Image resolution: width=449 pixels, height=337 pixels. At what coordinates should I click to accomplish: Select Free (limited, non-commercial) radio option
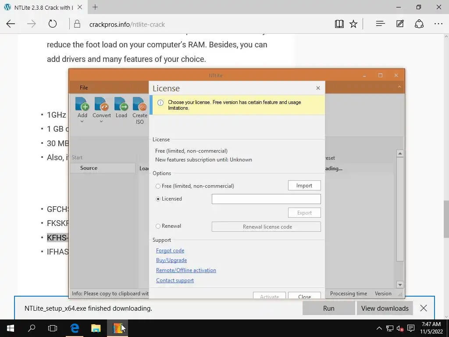coord(158,186)
